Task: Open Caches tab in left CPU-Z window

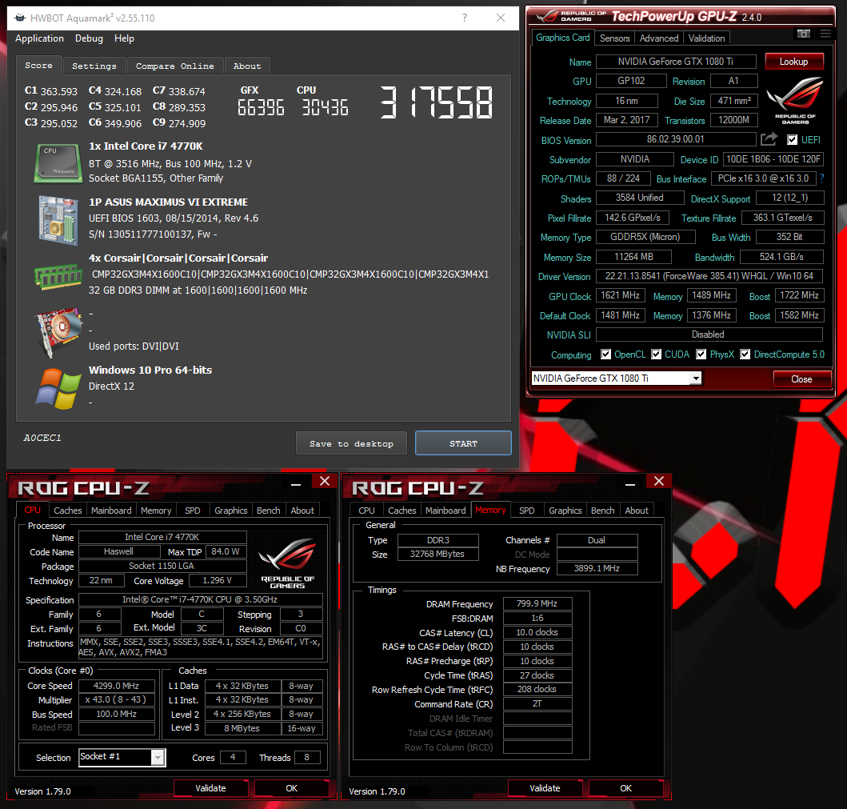Action: 67,511
